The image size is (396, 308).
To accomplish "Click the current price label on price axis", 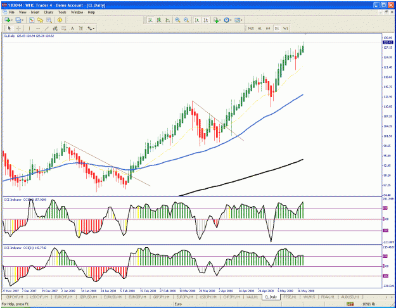I will [388, 42].
